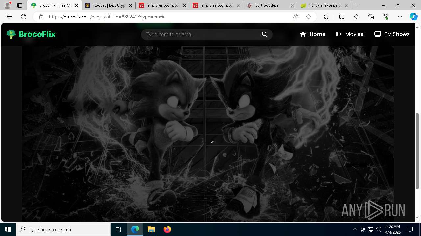View site information lock icon

click(x=41, y=17)
